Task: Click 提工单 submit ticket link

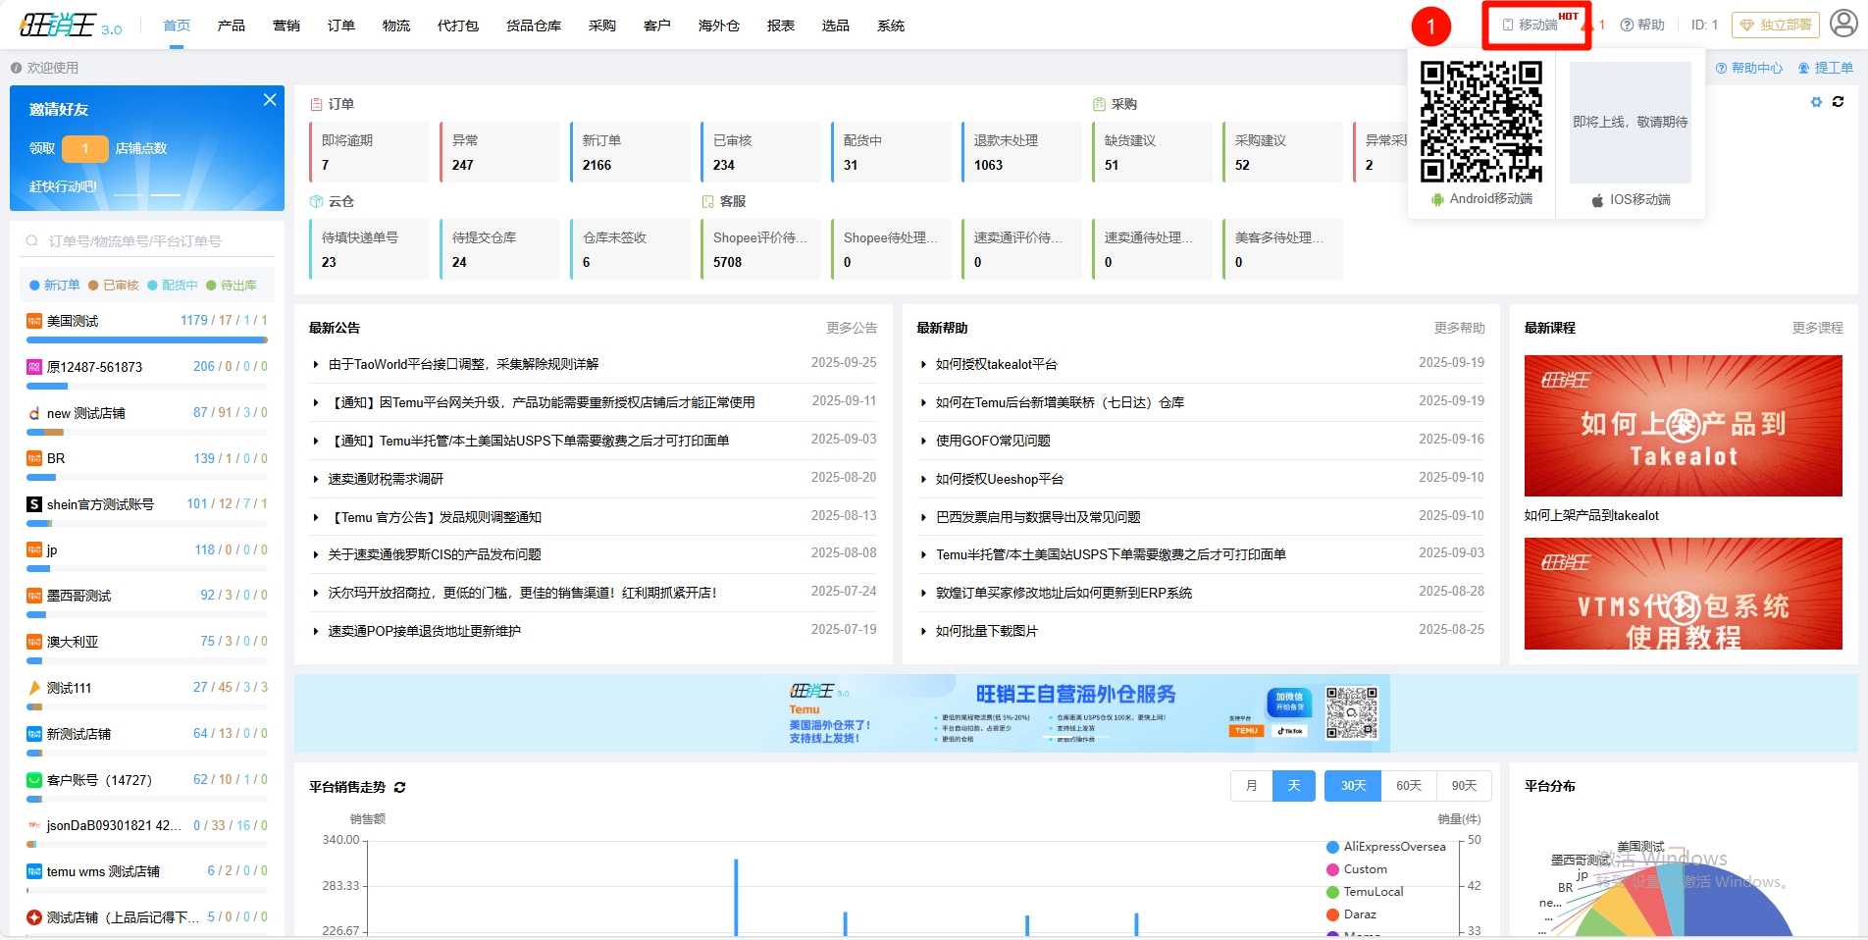Action: pos(1826,68)
